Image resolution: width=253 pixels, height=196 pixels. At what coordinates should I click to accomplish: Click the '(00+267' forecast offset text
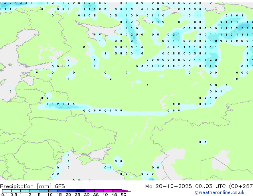pos(241,186)
